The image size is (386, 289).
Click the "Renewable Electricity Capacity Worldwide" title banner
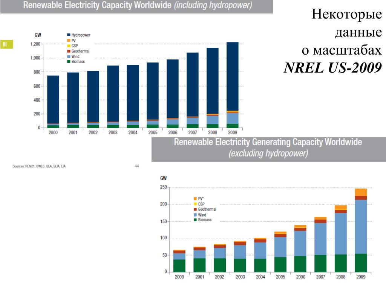coord(136,6)
